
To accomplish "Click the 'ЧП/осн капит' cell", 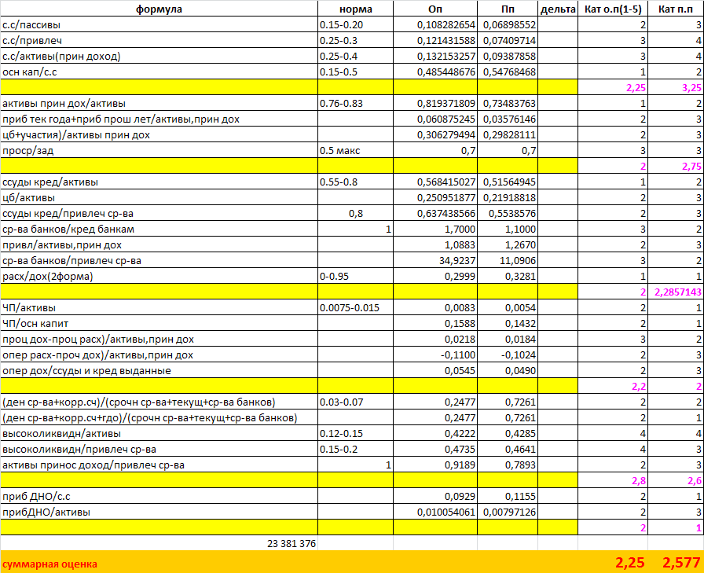I will [x=159, y=323].
